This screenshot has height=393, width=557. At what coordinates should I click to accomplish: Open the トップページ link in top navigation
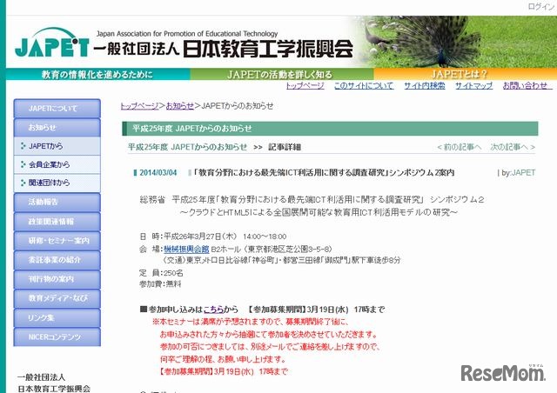click(x=305, y=85)
